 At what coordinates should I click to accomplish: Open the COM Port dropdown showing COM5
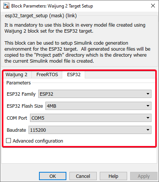click(x=91, y=118)
